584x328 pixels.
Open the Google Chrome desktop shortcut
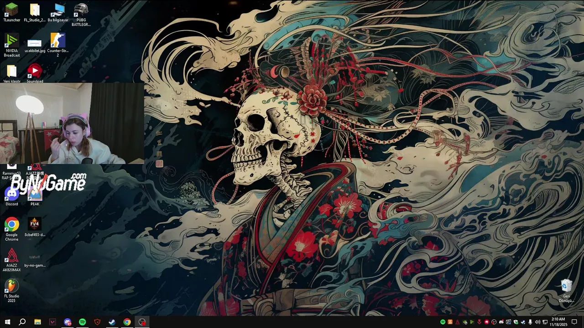[x=12, y=229]
